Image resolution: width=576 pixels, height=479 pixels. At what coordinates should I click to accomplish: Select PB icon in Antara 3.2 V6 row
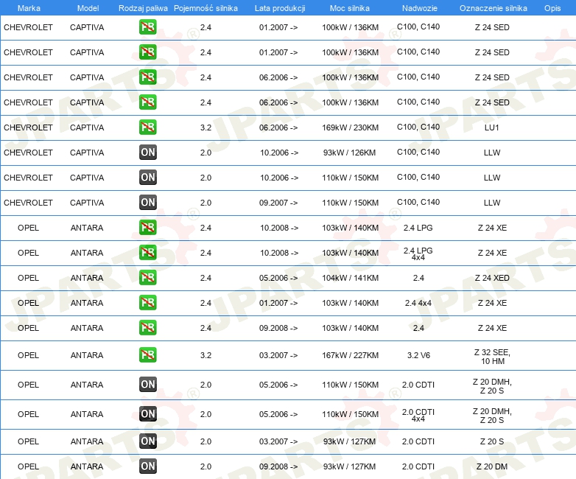click(x=147, y=355)
